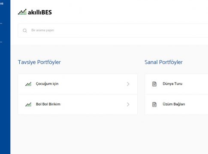Select the Tavsiye Portföyler heading

coord(39,62)
